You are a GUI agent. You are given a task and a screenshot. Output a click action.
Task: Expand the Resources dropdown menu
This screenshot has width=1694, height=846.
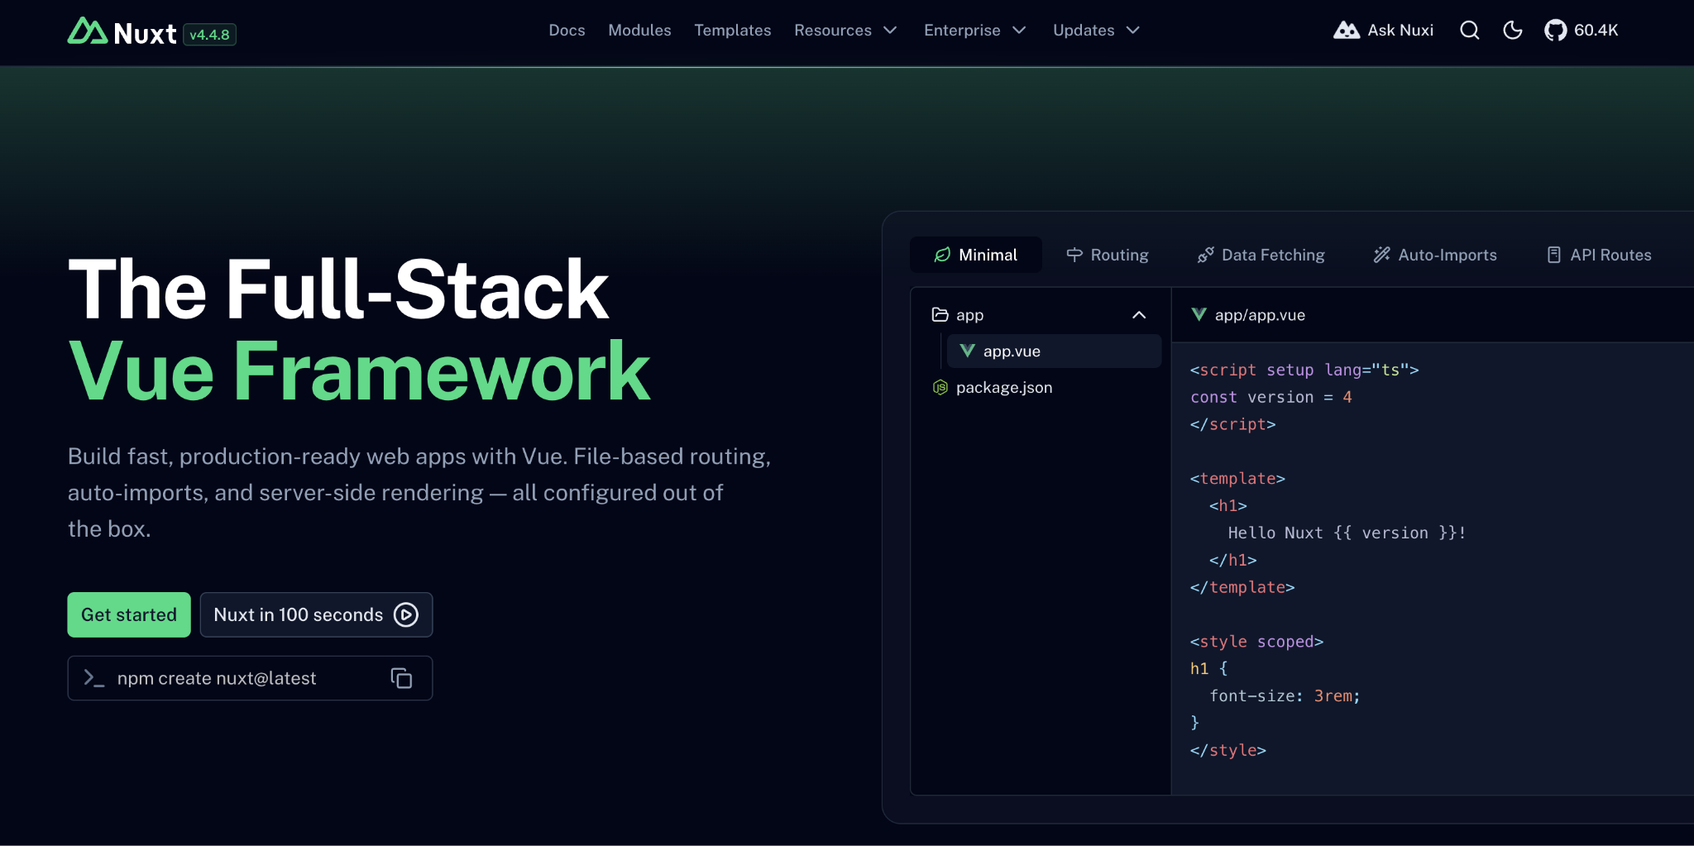tap(845, 31)
